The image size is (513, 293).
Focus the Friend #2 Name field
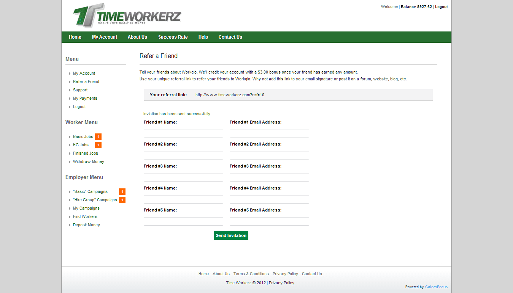pyautogui.click(x=183, y=156)
